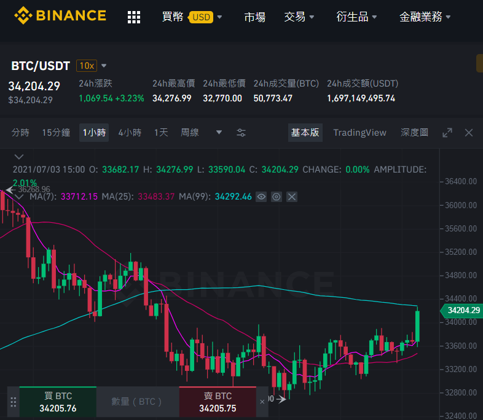Click the current price tag 34204.29 on axis
The image size is (483, 420).
[x=461, y=311]
